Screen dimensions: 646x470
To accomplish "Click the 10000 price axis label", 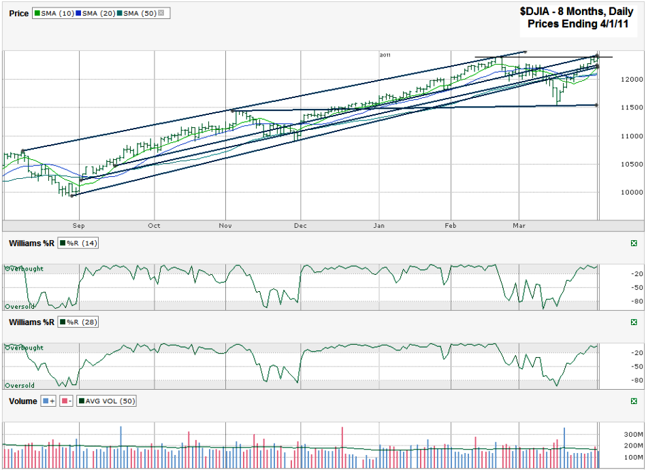I will (x=632, y=192).
